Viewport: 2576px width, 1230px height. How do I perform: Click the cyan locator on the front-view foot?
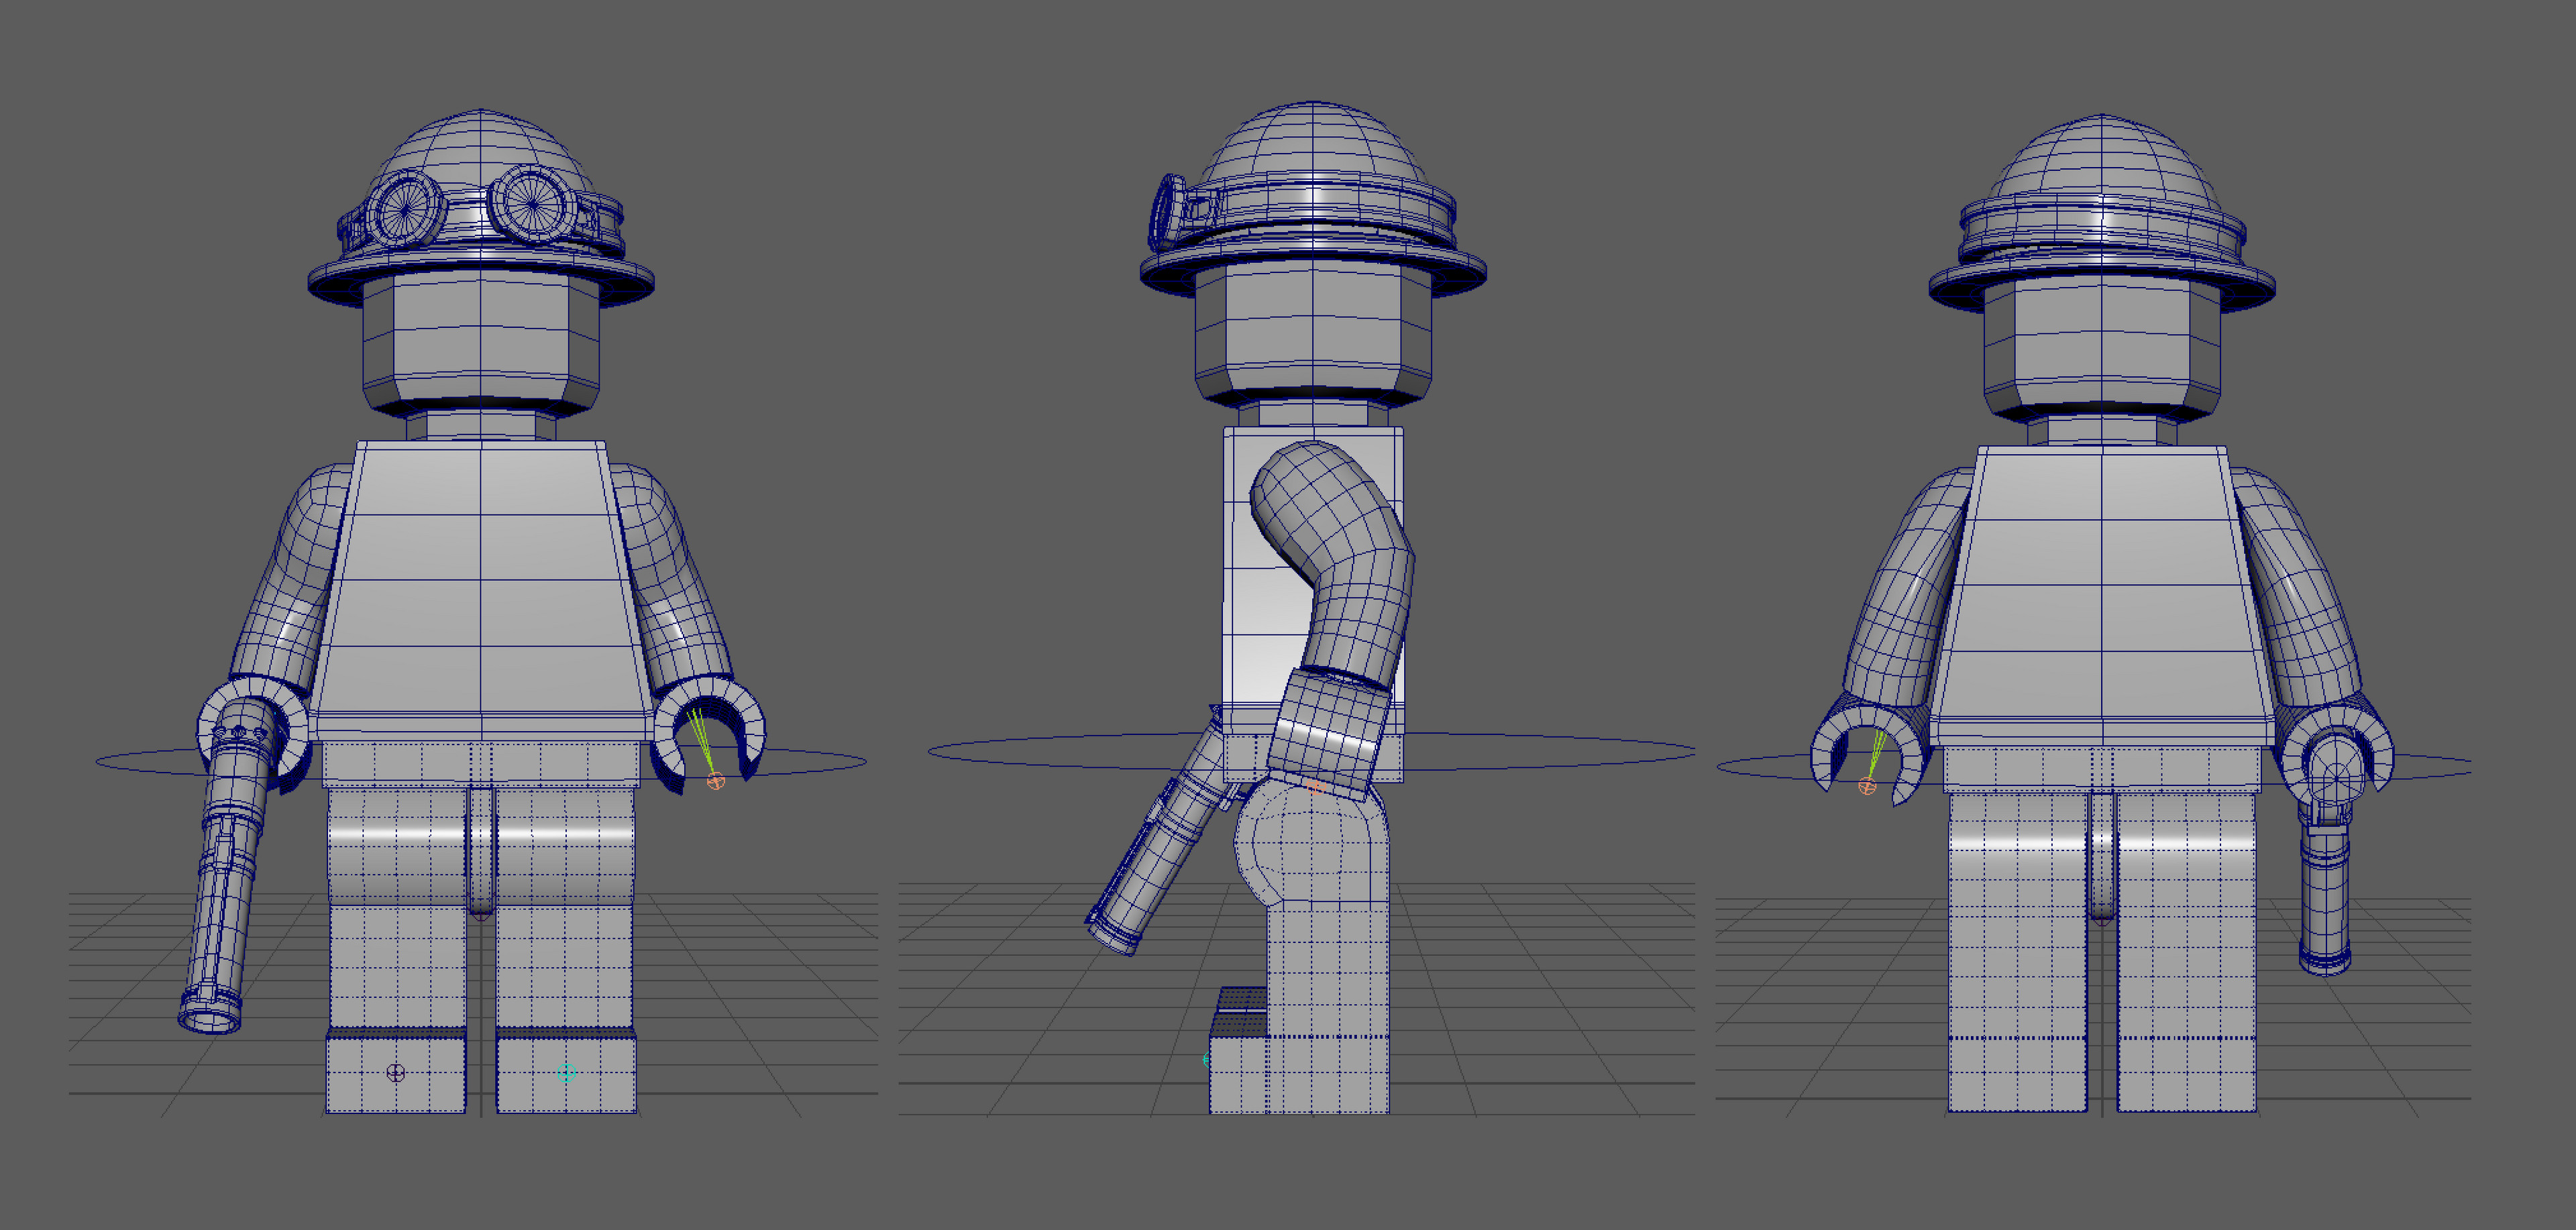[566, 1072]
